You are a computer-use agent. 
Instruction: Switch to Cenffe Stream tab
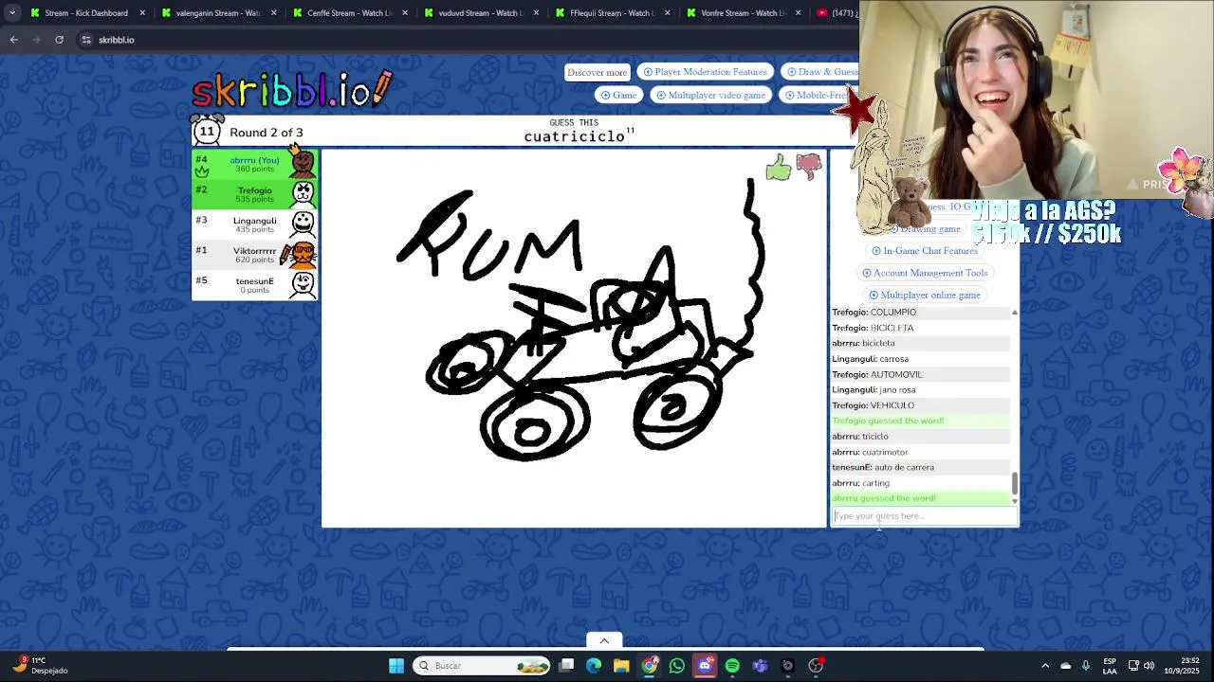tap(349, 13)
